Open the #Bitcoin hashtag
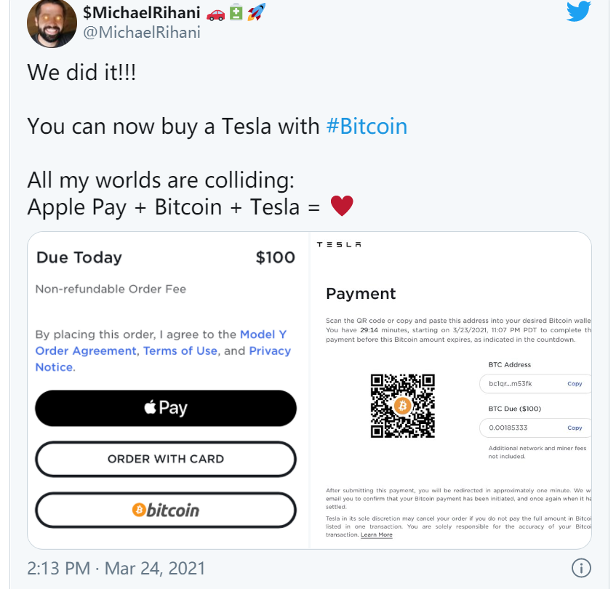Viewport: 616px width, 589px height. click(368, 126)
